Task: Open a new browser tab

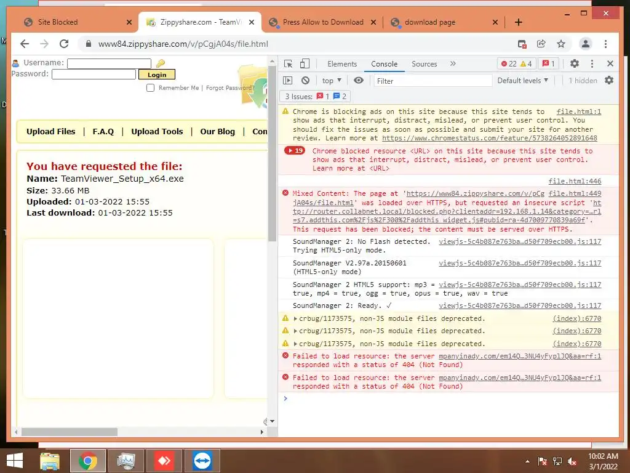Action: (518, 22)
